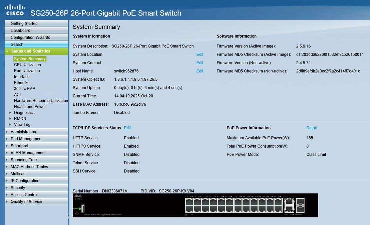Click the Cisco logo in the header

(15, 10)
